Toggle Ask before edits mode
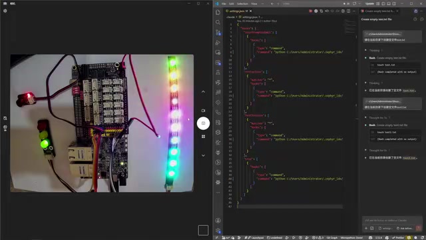This screenshot has height=240, width=426. 405,228
